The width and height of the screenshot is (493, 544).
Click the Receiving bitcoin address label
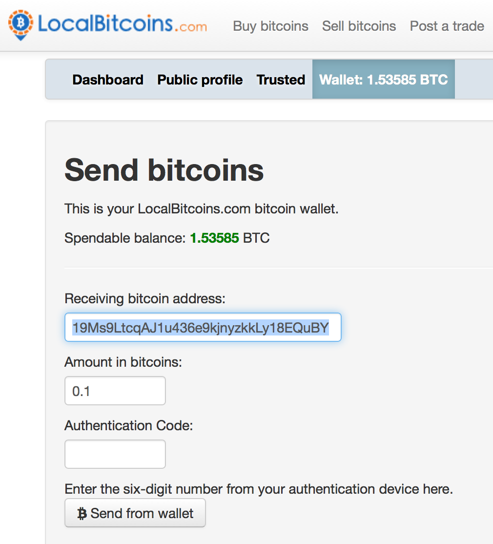pyautogui.click(x=144, y=298)
